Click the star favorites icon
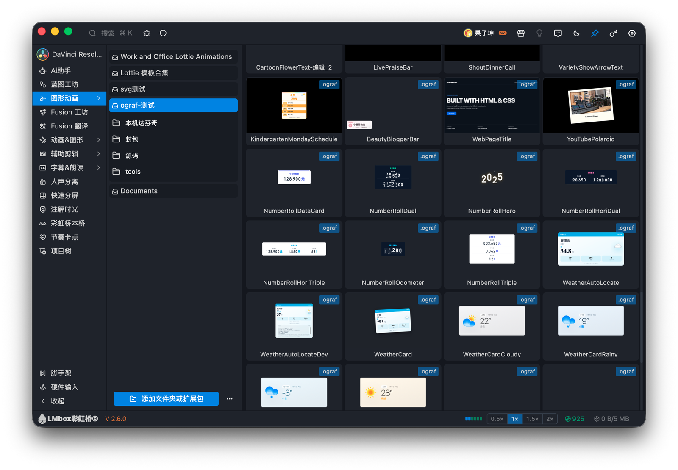 pos(147,33)
